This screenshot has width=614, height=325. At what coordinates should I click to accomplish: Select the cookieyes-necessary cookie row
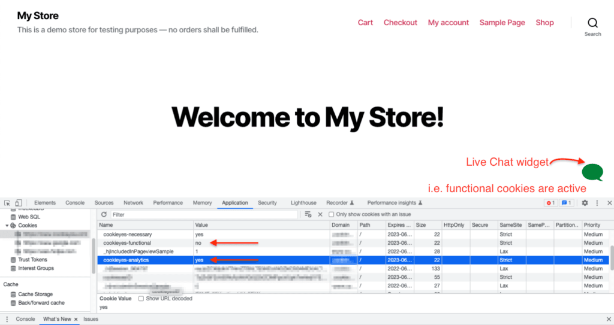tap(354, 234)
